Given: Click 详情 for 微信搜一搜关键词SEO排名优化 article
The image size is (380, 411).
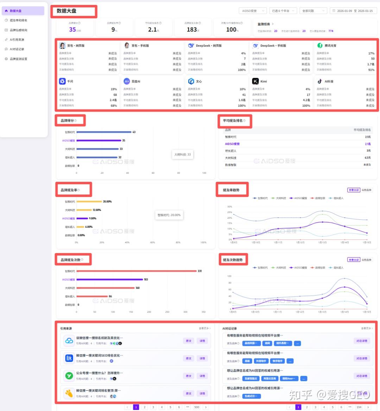Looking at the screenshot, I should point(202,358).
